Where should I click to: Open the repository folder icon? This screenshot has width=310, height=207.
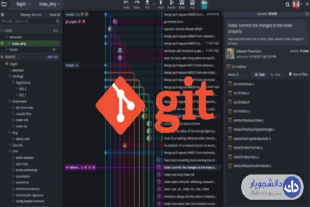click(x=4, y=4)
